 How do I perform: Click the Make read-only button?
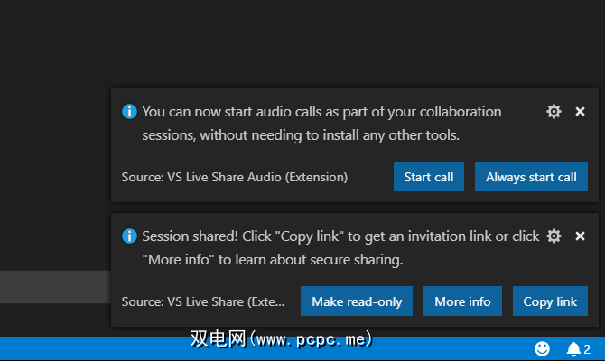point(357,301)
